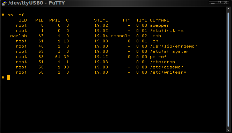Click the PID value 67
This screenshot has height=133, width=232.
point(41,36)
